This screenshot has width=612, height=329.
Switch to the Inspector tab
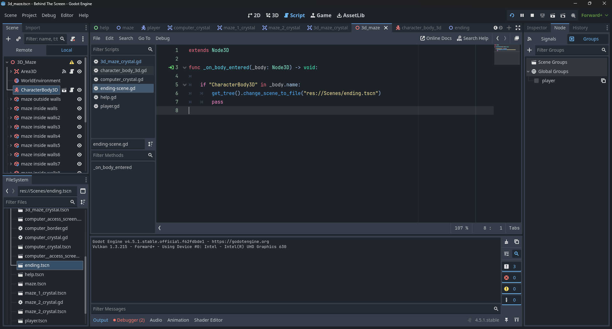pos(537,28)
